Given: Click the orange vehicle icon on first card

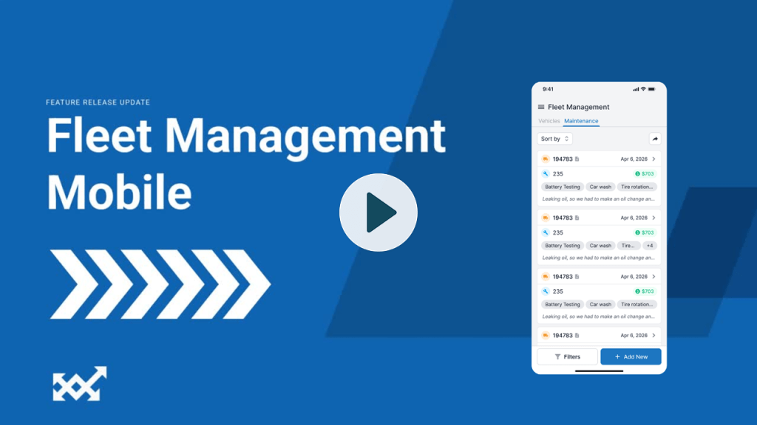Looking at the screenshot, I should tap(546, 159).
